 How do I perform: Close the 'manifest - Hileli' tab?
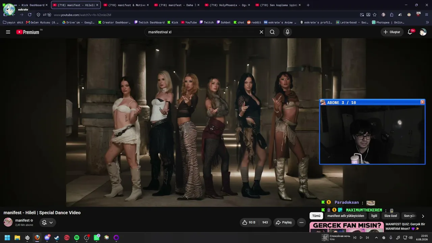pos(97,5)
